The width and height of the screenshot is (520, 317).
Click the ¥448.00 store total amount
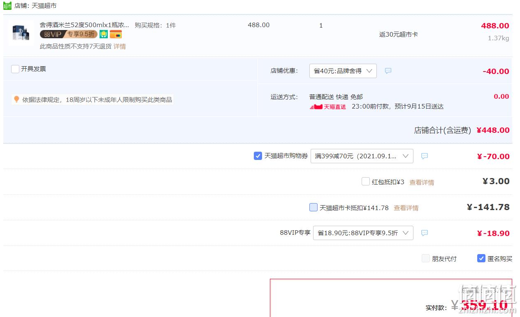[x=493, y=130]
